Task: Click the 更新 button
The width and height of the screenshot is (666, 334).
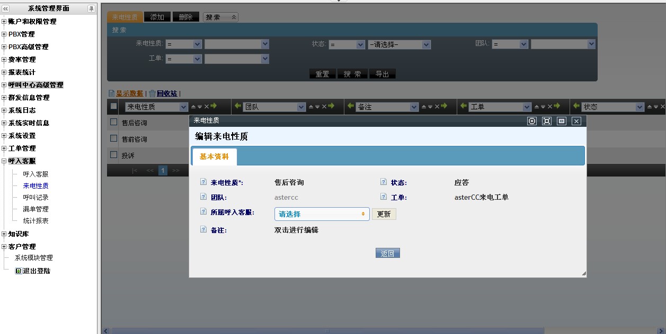Action: pos(384,214)
